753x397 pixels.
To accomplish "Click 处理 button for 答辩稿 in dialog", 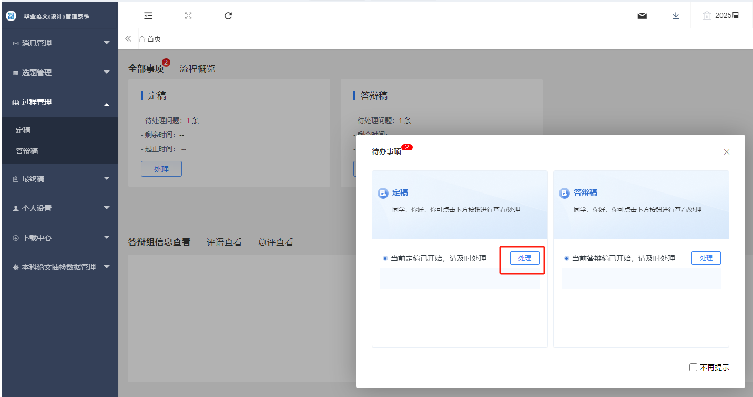I will point(706,258).
